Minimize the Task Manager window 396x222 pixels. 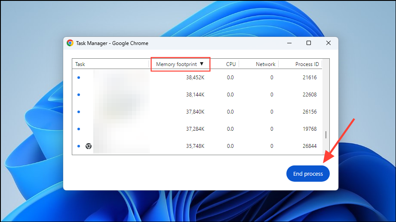(289, 43)
